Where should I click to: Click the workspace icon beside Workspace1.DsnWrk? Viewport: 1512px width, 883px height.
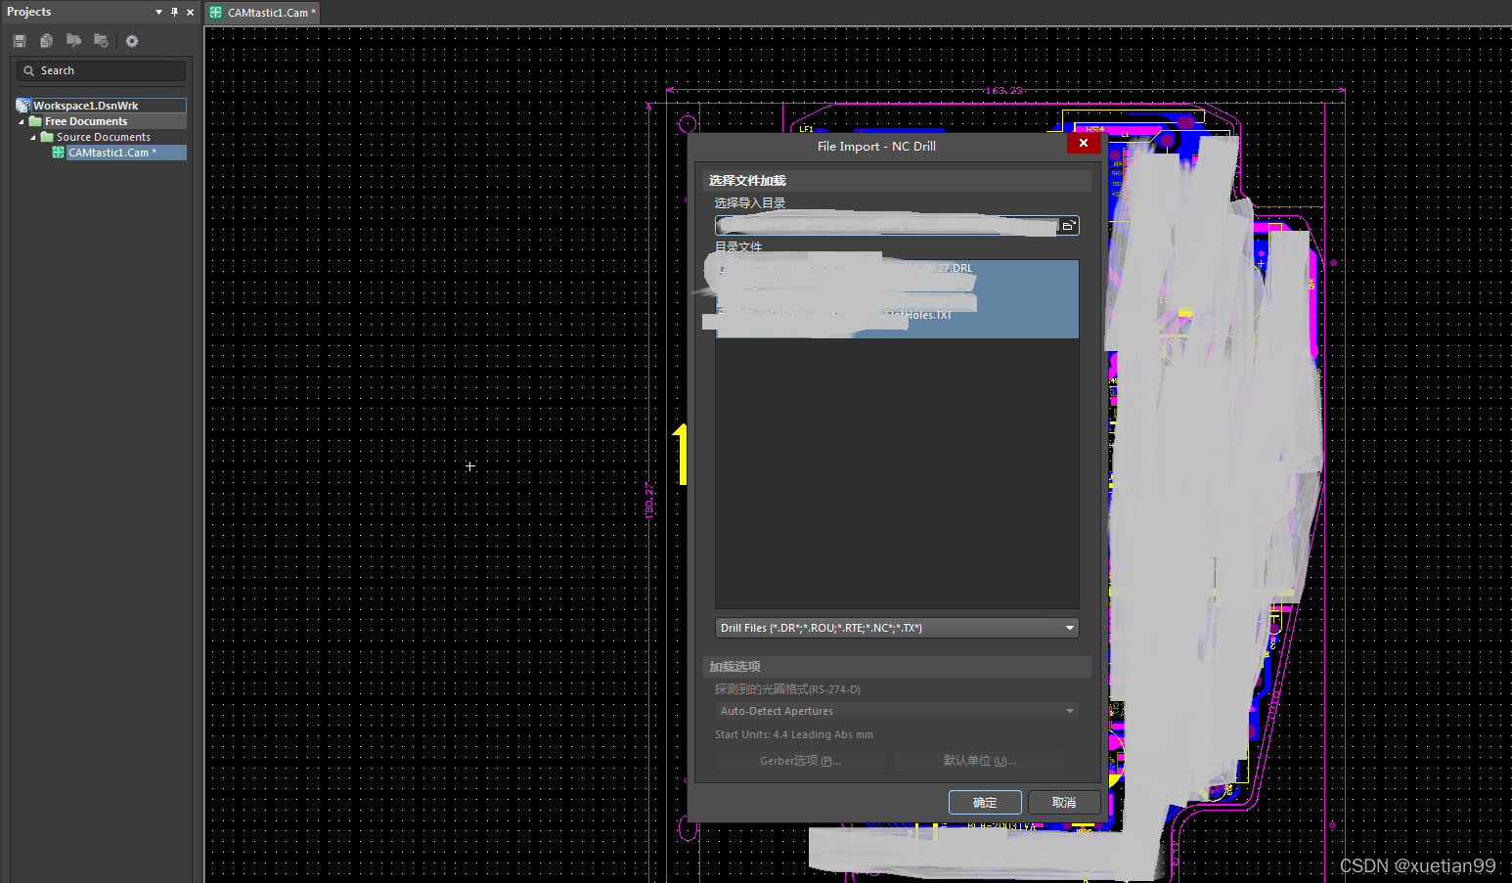click(x=23, y=106)
